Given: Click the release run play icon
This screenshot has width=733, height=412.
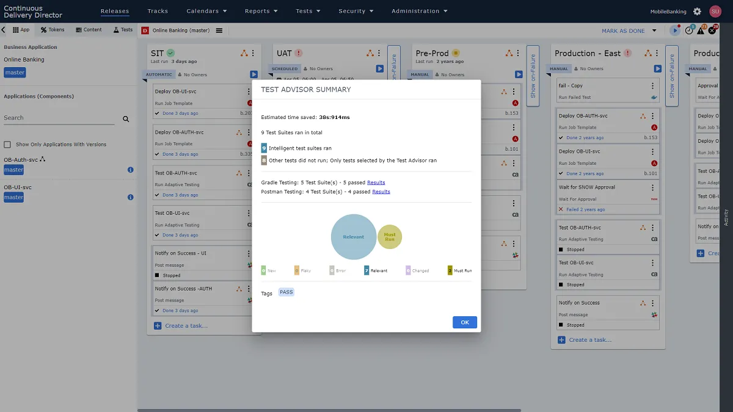Looking at the screenshot, I should (x=675, y=31).
